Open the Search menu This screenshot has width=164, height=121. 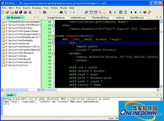click(26, 8)
